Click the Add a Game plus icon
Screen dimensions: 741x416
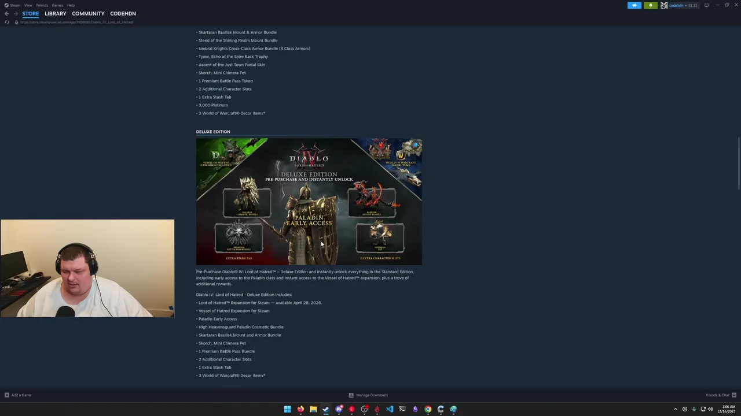[x=7, y=395]
